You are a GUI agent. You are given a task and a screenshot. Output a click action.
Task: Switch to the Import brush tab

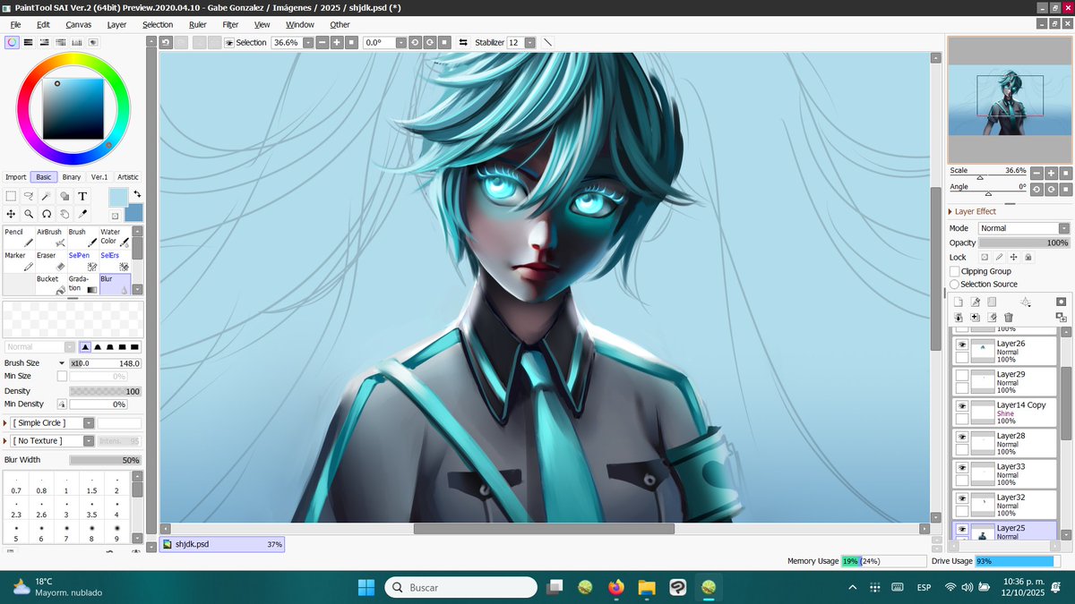[15, 177]
